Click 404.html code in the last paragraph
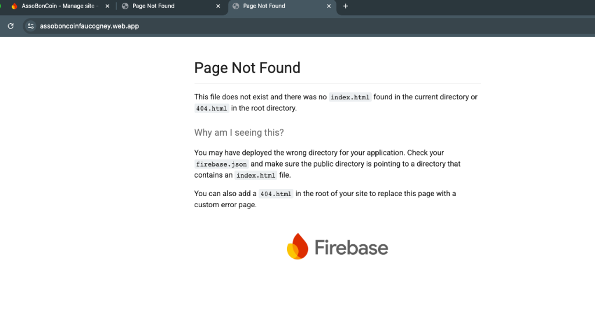This screenshot has width=595, height=336. (275, 194)
